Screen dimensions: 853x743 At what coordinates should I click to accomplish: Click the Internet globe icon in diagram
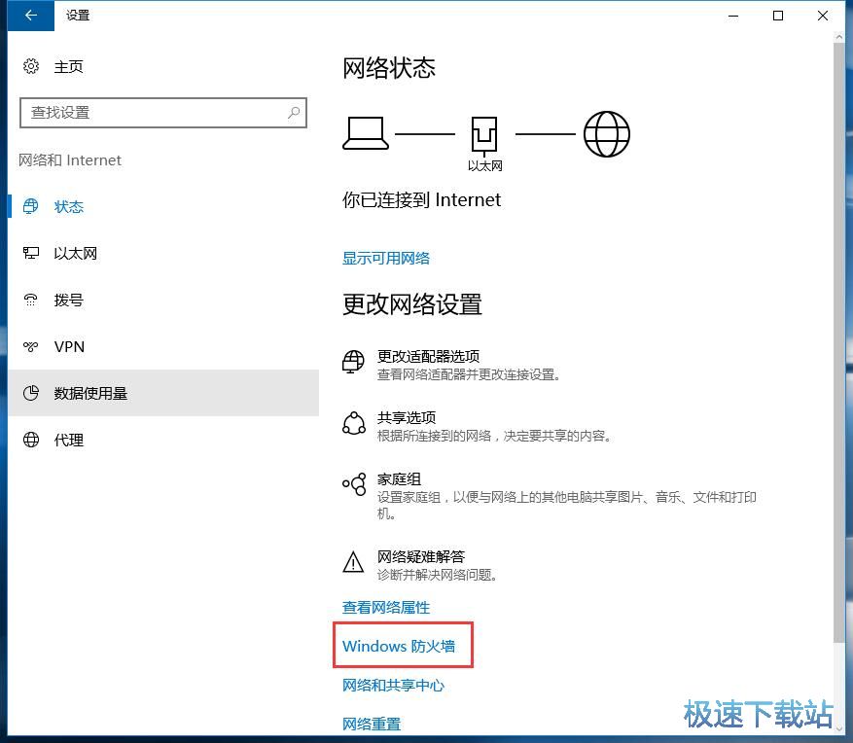coord(607,134)
